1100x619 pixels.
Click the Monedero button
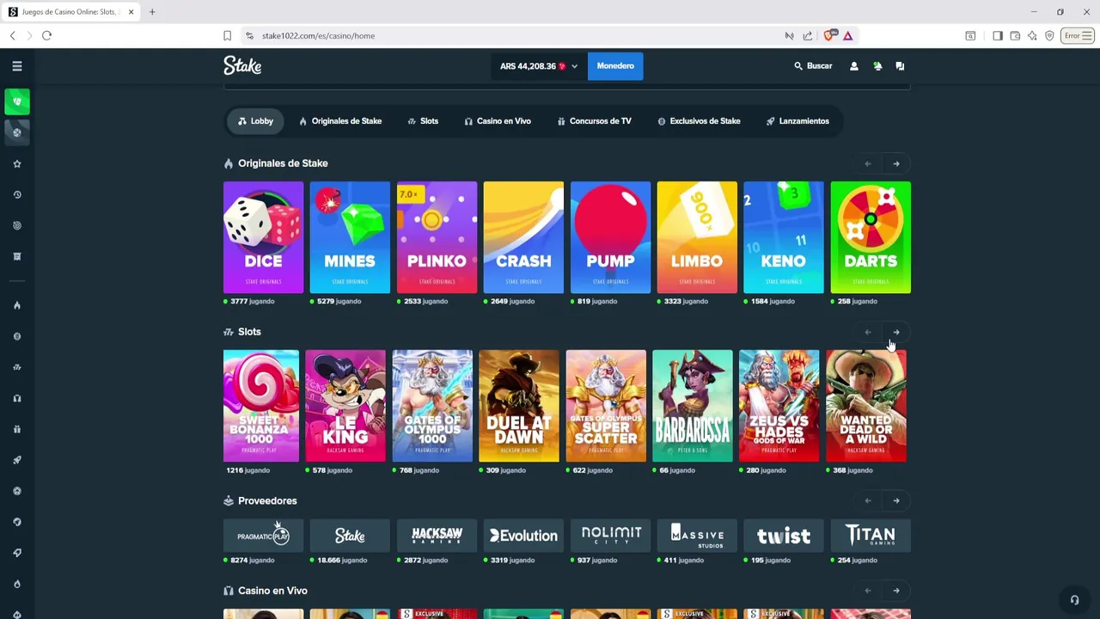click(615, 66)
